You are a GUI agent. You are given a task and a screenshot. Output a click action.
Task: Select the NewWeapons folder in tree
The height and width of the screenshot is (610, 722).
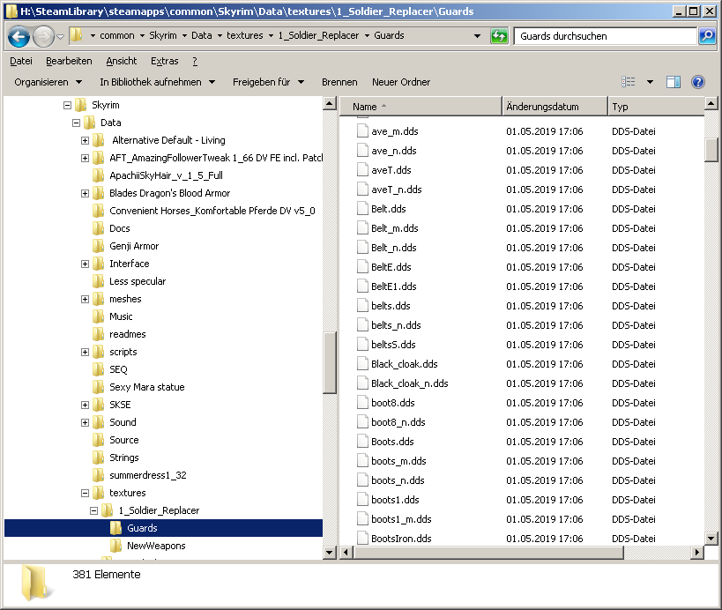[x=156, y=546]
